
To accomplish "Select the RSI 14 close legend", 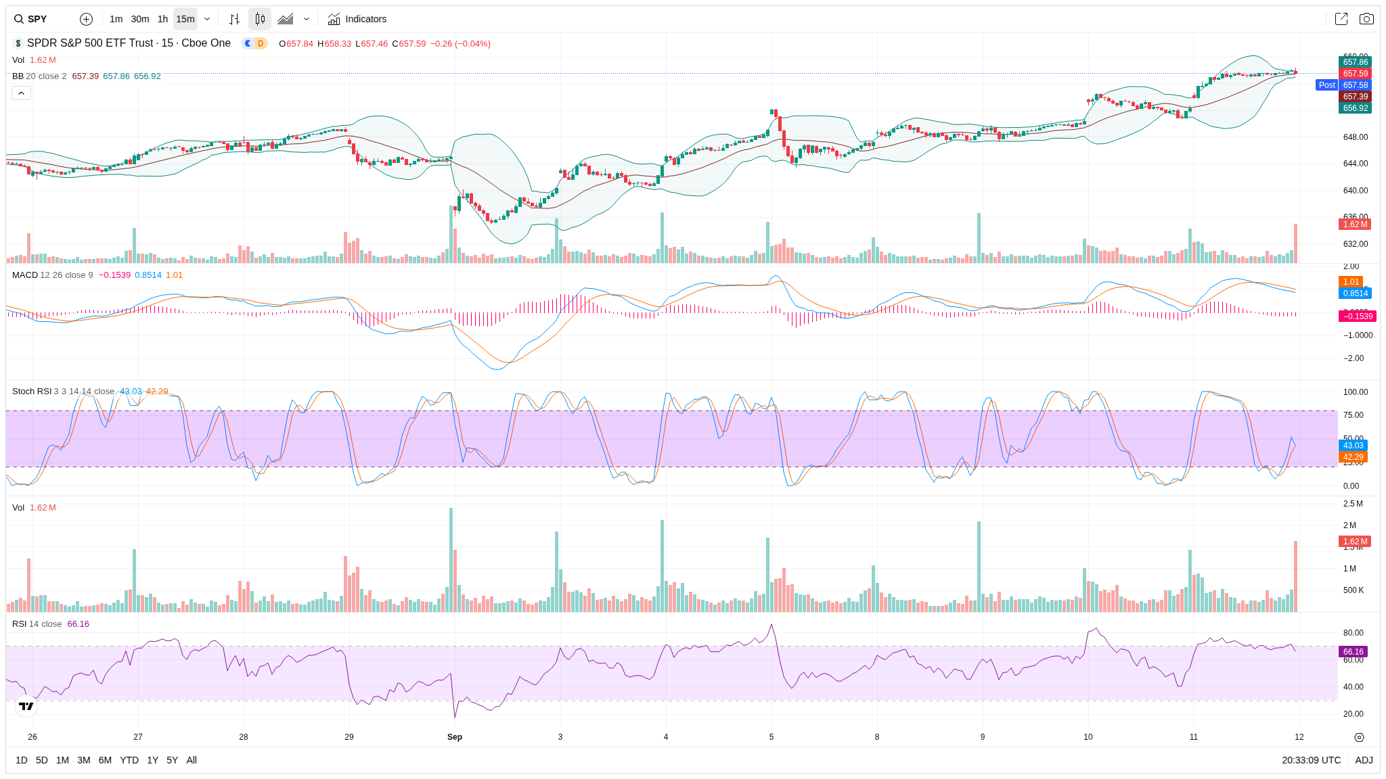I will pyautogui.click(x=37, y=624).
